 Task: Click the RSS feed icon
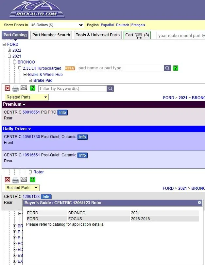tap(70, 68)
